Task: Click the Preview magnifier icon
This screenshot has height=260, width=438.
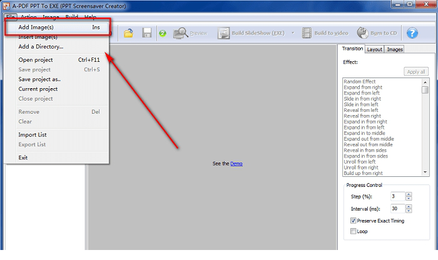Action: pyautogui.click(x=181, y=33)
